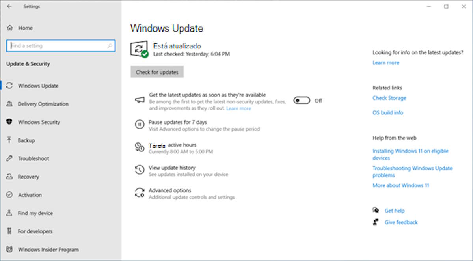Go to Activation settings
Image resolution: width=473 pixels, height=261 pixels.
point(30,195)
